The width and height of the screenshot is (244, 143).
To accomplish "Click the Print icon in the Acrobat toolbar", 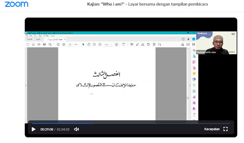I will click(x=44, y=44).
